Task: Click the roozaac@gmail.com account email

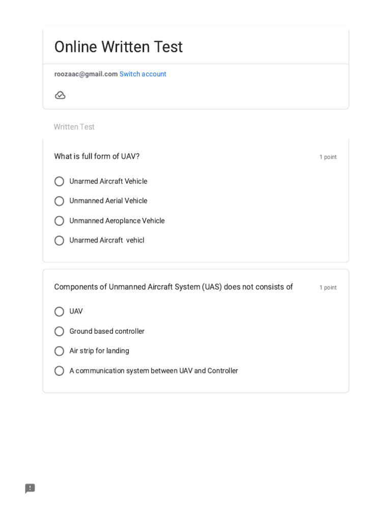Action: [x=86, y=74]
